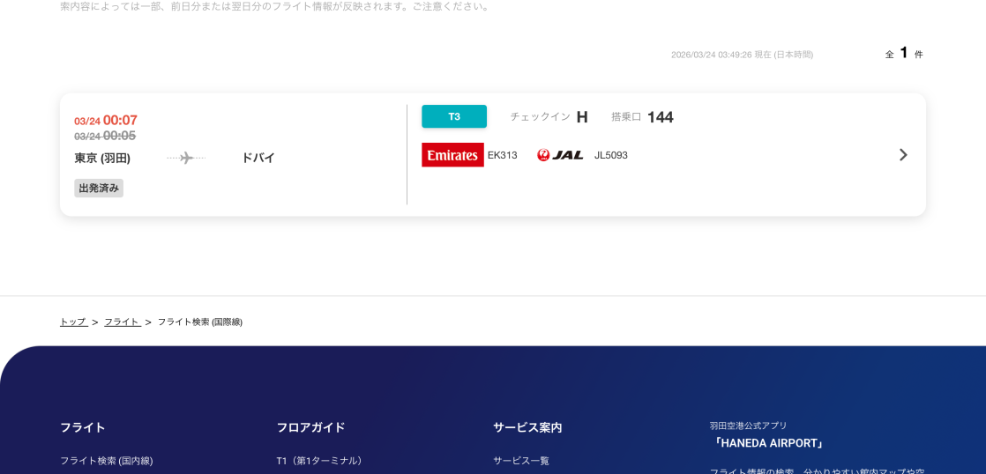986x474 pixels.
Task: Click the Emirates airline logo
Action: click(452, 155)
